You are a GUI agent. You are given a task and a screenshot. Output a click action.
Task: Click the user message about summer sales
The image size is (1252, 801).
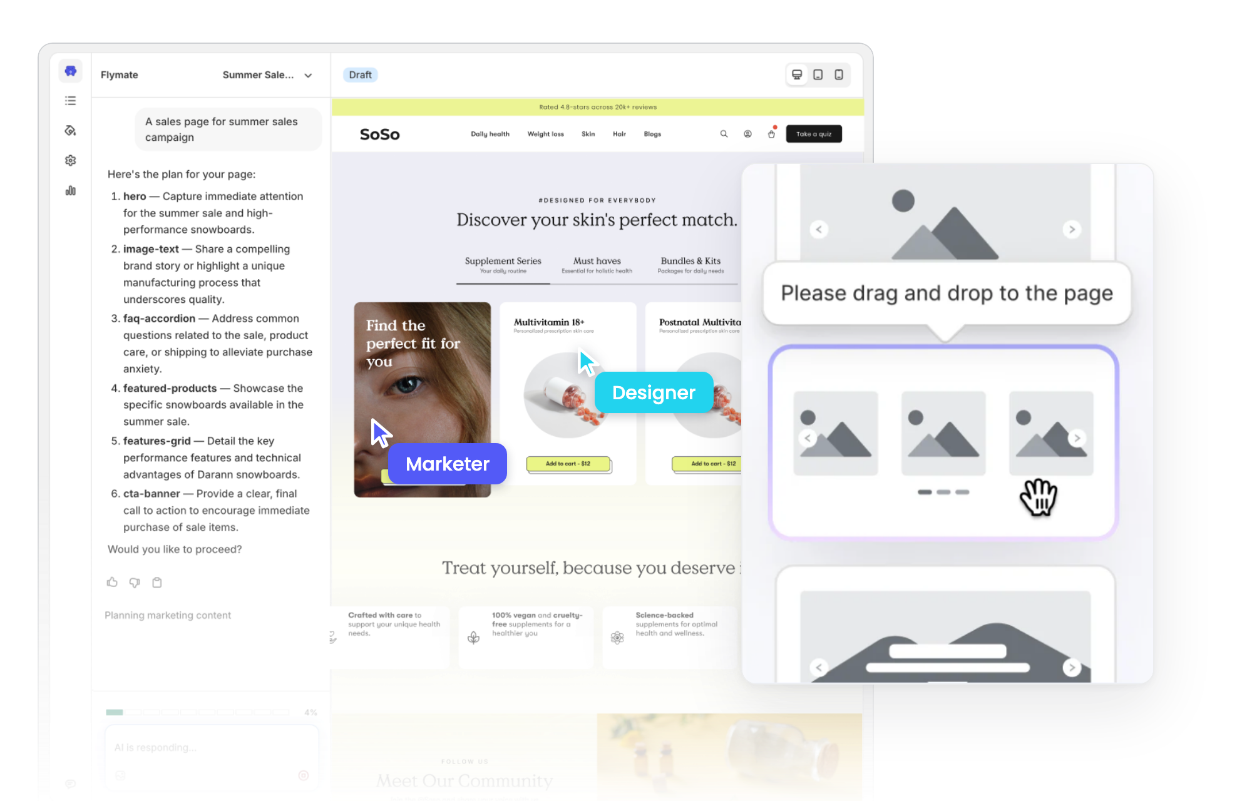228,130
